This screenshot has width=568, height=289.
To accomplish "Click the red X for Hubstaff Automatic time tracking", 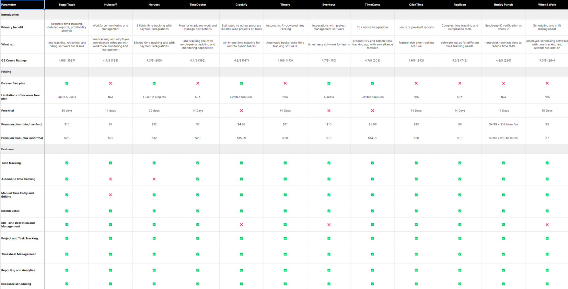I will click(x=110, y=179).
